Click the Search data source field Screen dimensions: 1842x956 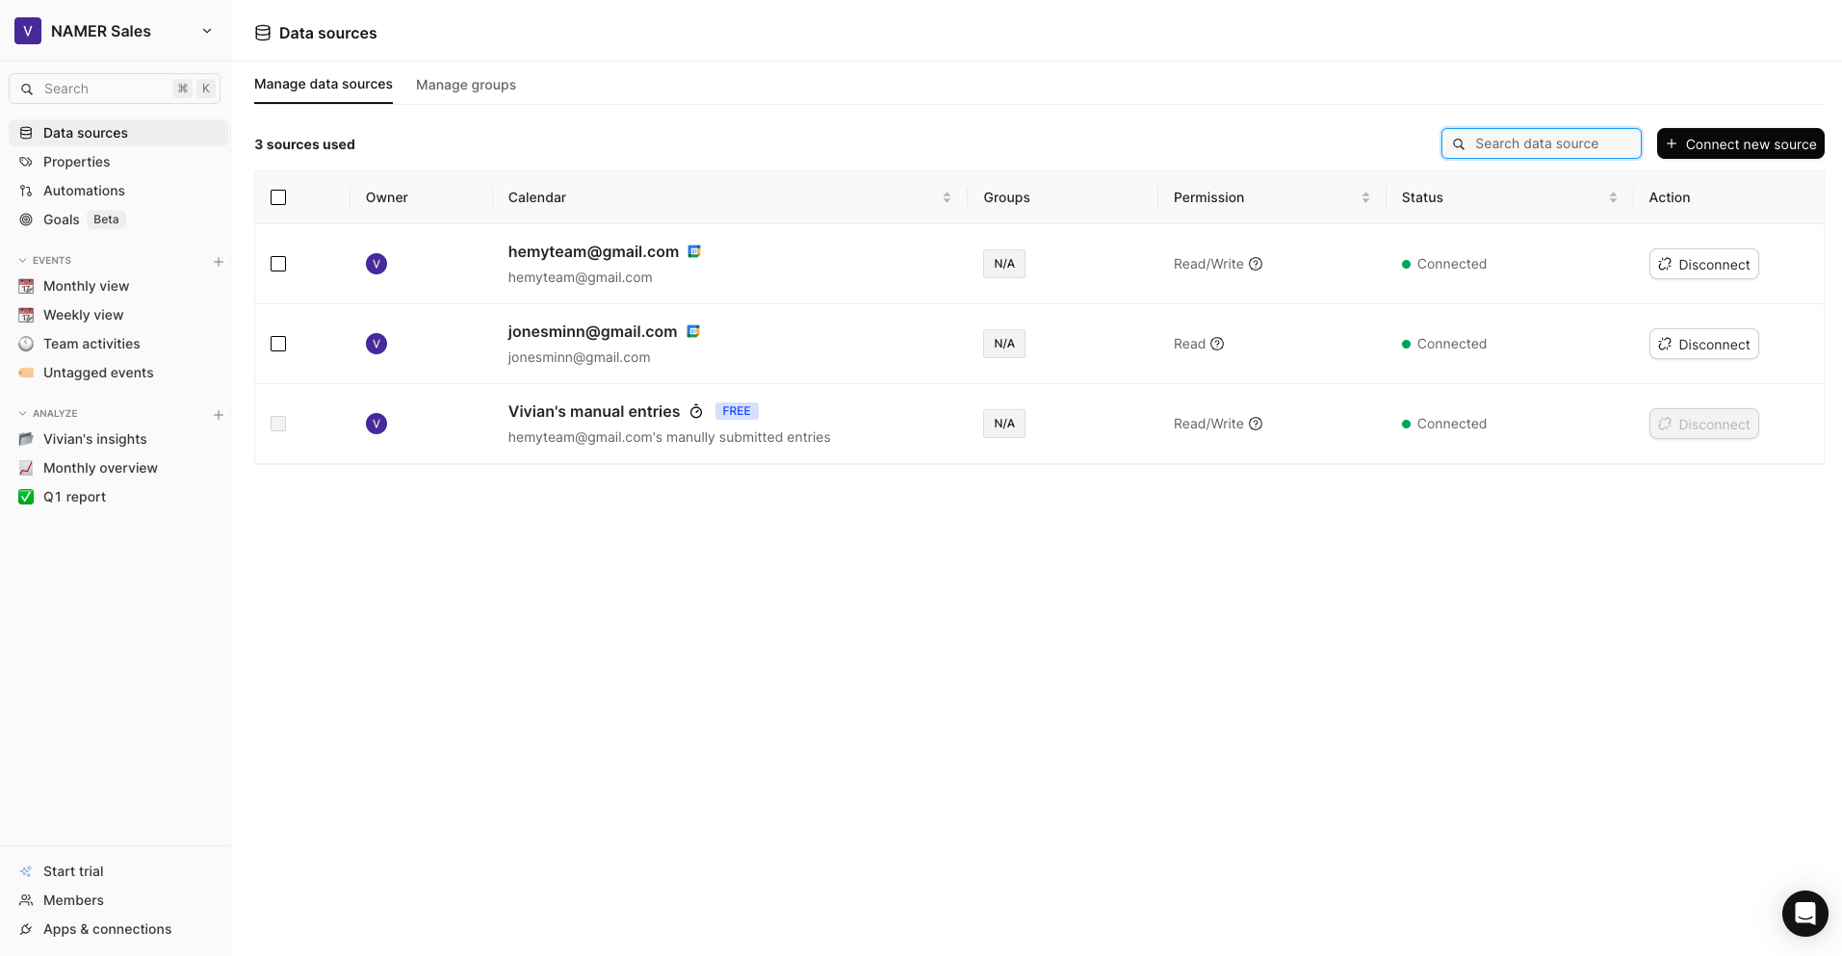pyautogui.click(x=1541, y=142)
